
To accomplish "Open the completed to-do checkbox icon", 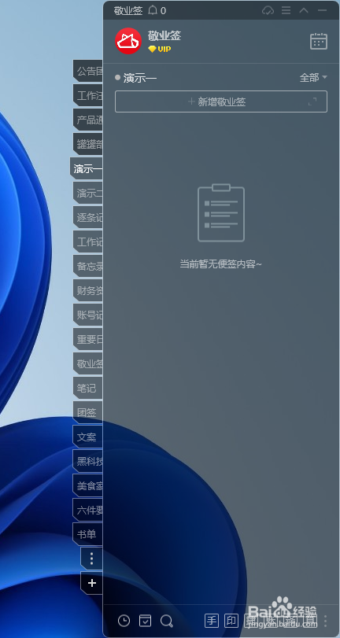I will coord(146,621).
